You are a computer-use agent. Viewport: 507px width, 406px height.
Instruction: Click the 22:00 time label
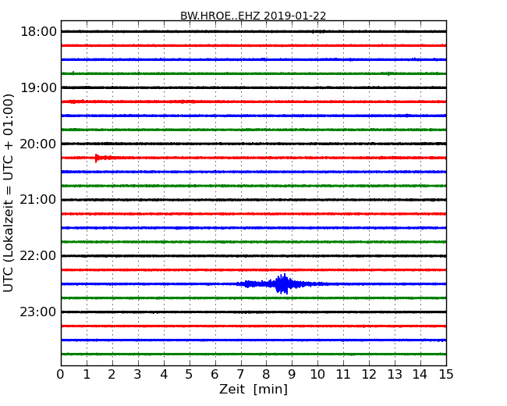coord(38,256)
